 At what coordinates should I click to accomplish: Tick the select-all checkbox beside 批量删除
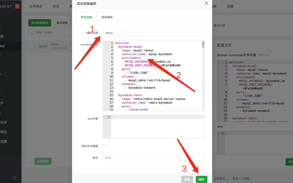[x=30, y=161]
